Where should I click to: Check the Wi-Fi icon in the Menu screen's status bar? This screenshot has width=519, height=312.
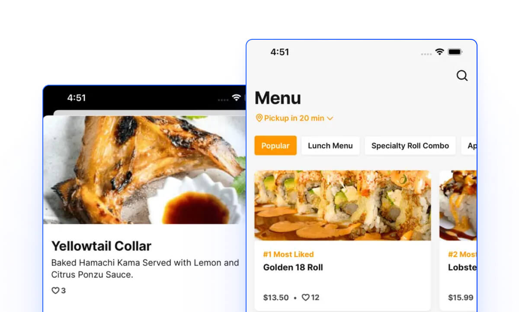tap(439, 52)
